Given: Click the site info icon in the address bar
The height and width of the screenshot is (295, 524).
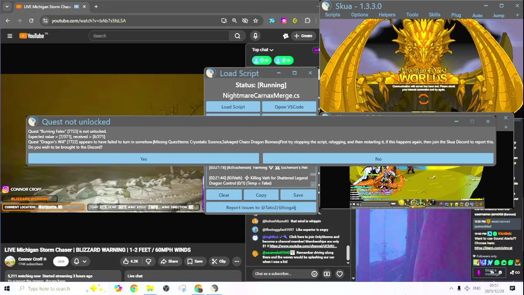Looking at the screenshot, I should (x=45, y=20).
